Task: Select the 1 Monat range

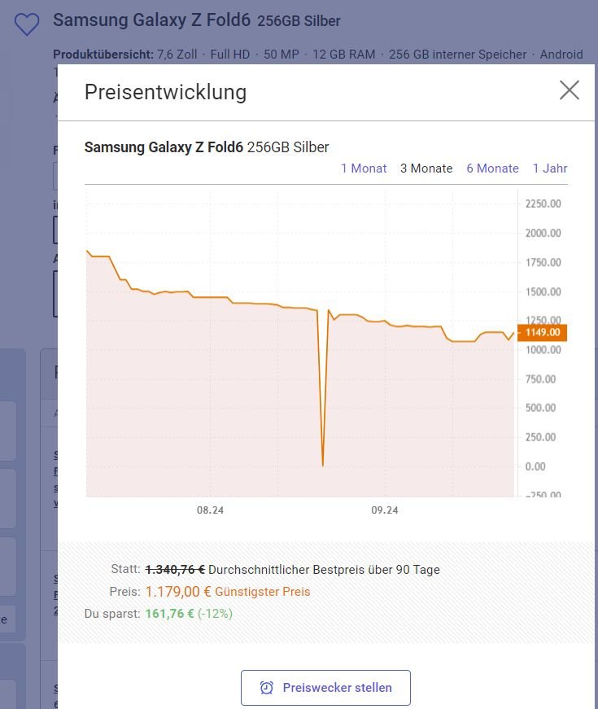Action: point(364,168)
